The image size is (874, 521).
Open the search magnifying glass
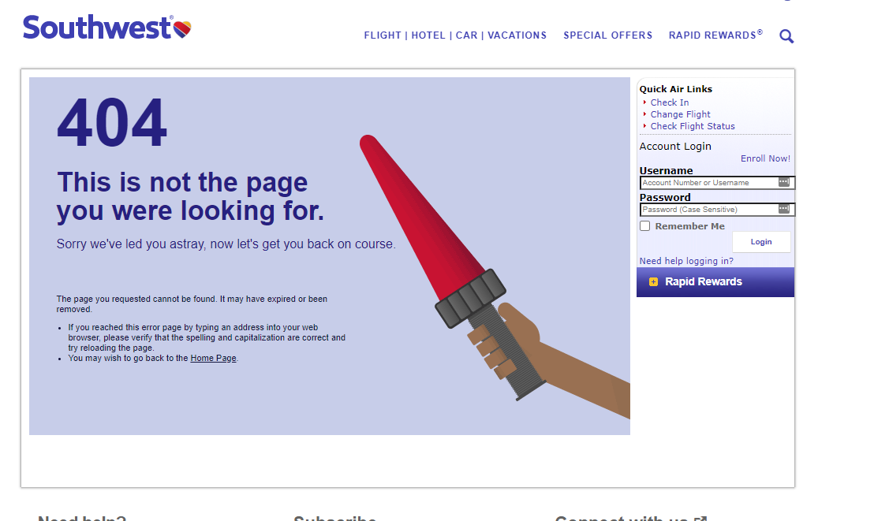tap(786, 36)
